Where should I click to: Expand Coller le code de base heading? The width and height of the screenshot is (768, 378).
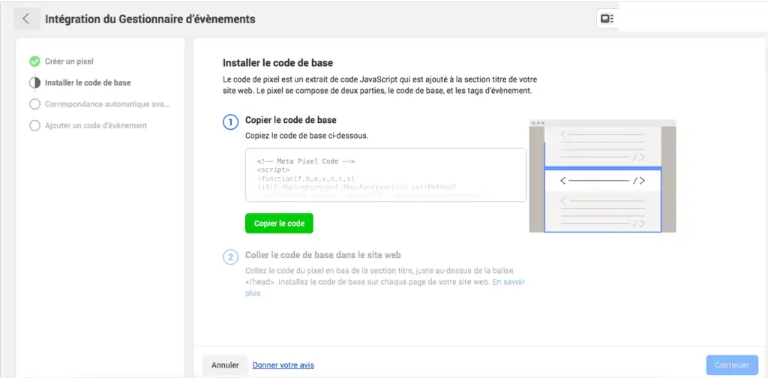322,255
